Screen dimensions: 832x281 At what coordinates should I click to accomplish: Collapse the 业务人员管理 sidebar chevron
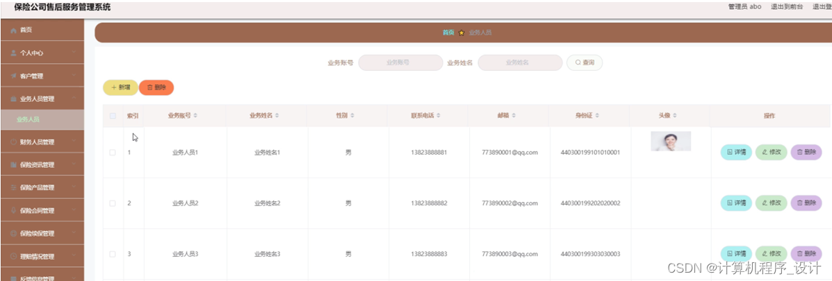pyautogui.click(x=74, y=99)
